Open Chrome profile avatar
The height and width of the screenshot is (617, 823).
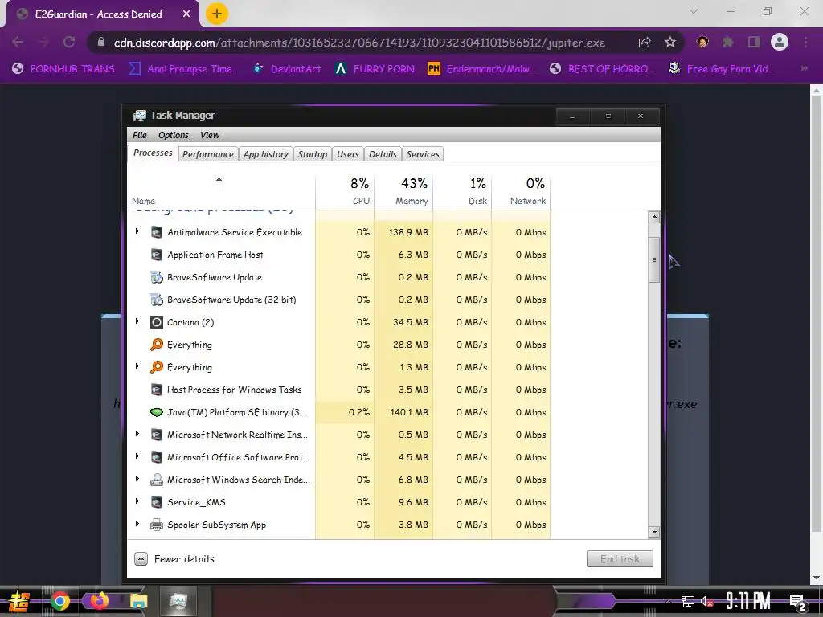tap(780, 42)
